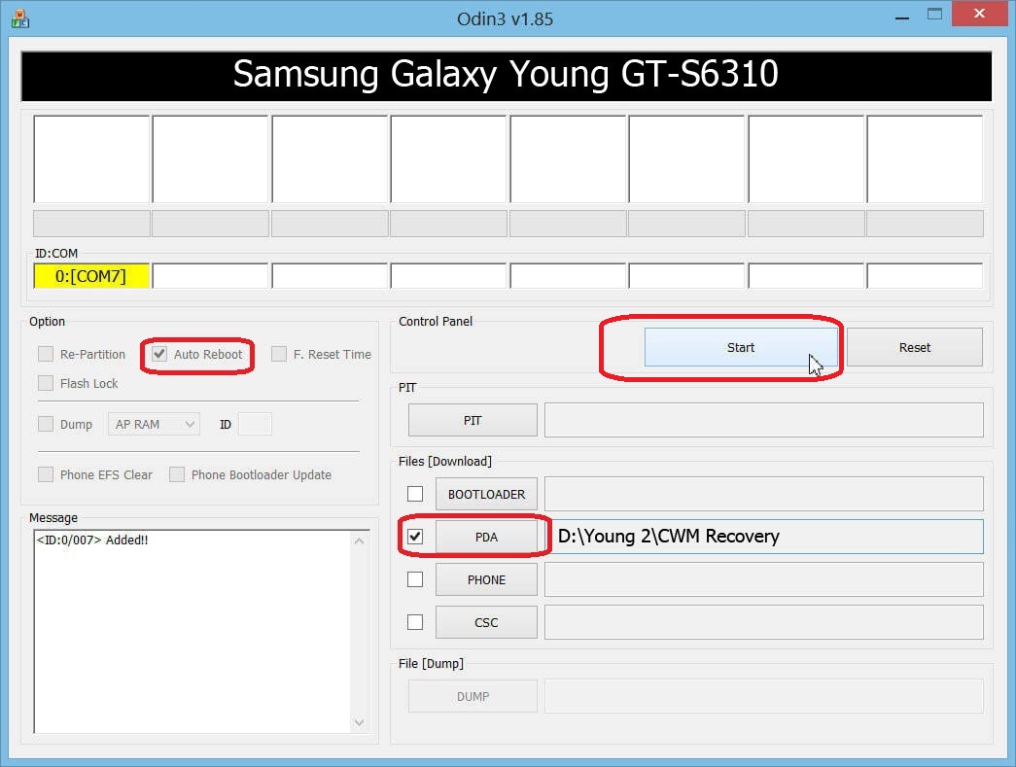Click the Dump ID input field
This screenshot has height=767, width=1016.
255,424
